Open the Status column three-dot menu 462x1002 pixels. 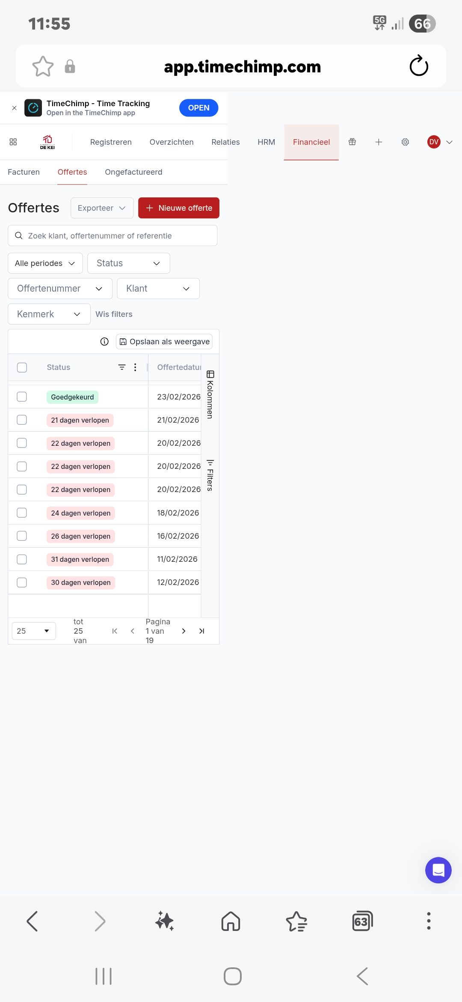tap(135, 367)
